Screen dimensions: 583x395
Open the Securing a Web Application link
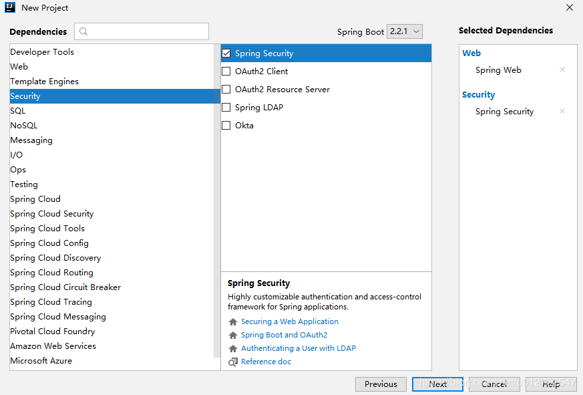point(289,322)
